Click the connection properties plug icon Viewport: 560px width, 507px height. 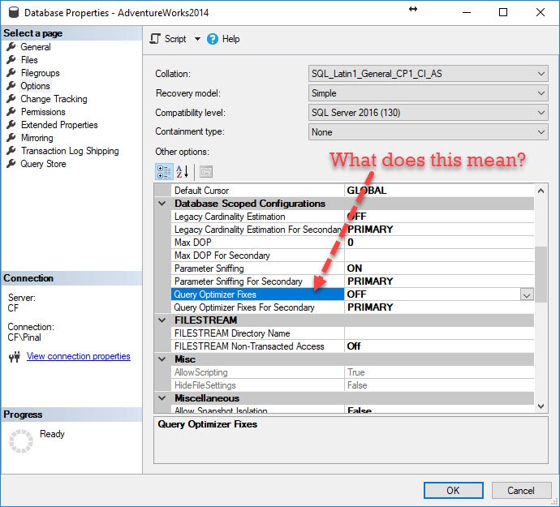point(15,357)
